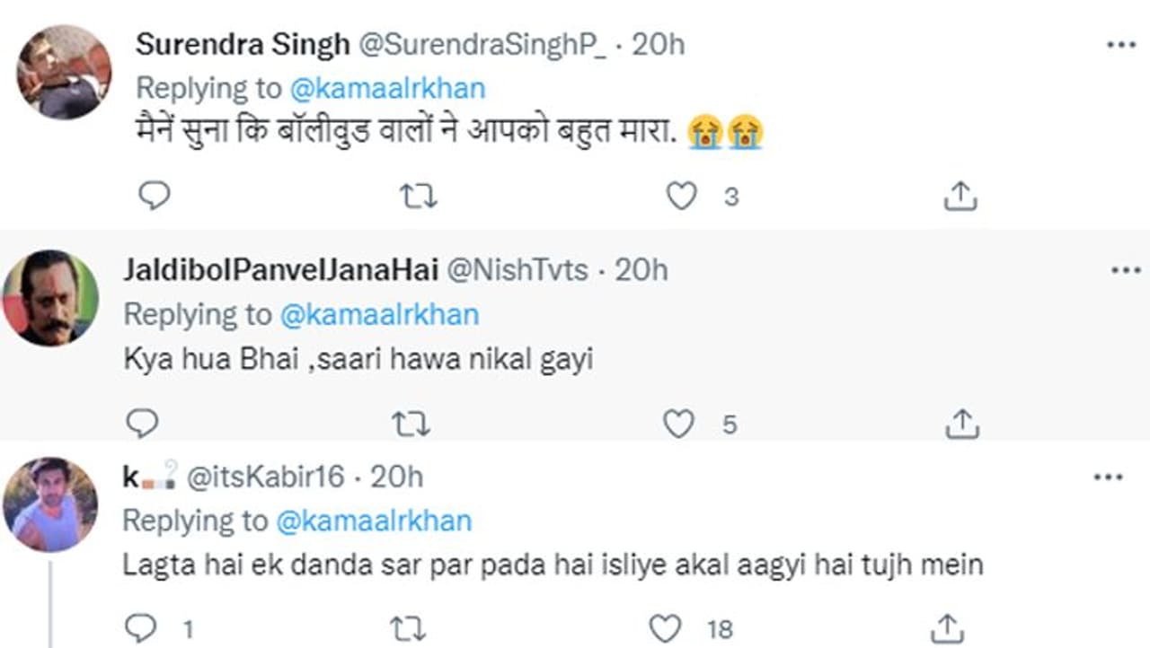This screenshot has width=1150, height=648.
Task: Click Surendra Singh's profile picture
Action: pyautogui.click(x=64, y=72)
